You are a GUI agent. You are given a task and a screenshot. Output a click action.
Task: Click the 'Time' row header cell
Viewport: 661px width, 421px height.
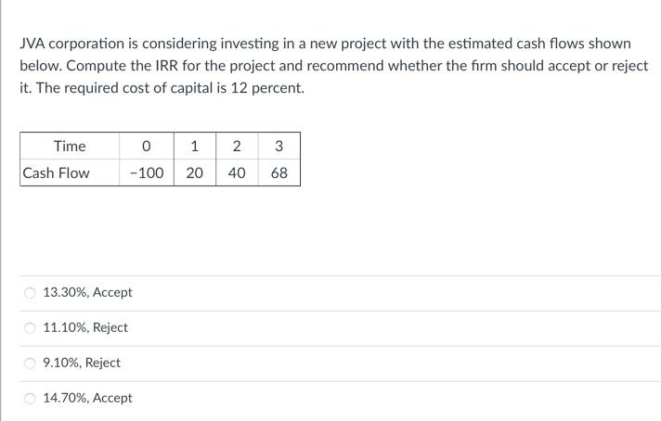pos(70,147)
